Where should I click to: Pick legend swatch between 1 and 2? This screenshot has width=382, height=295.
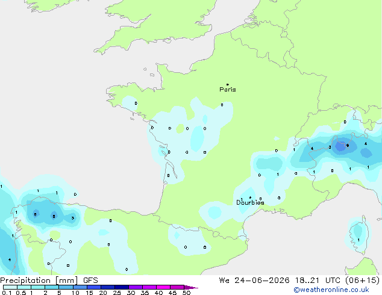point(38,287)
